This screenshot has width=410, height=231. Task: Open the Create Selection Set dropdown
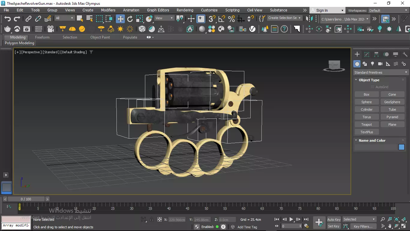click(284, 18)
